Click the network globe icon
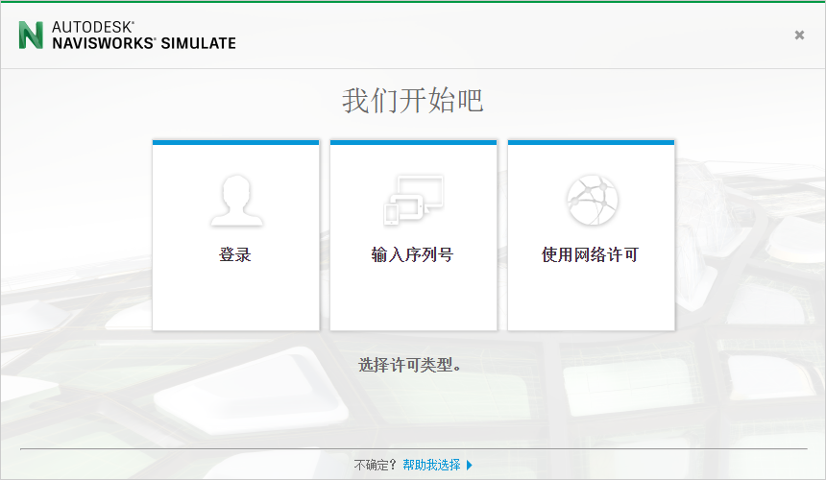Image resolution: width=826 pixels, height=480 pixels. click(592, 200)
